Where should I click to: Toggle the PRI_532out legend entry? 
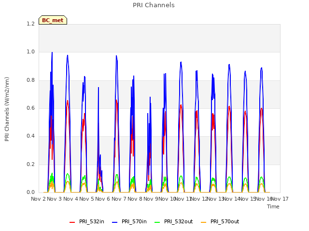(x=173, y=222)
